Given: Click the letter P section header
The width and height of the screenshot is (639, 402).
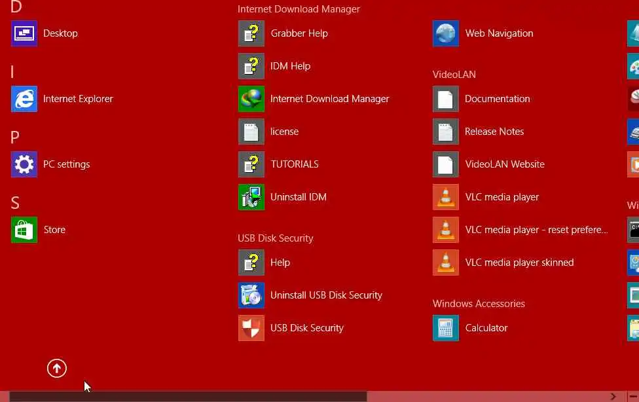Looking at the screenshot, I should click(x=14, y=137).
